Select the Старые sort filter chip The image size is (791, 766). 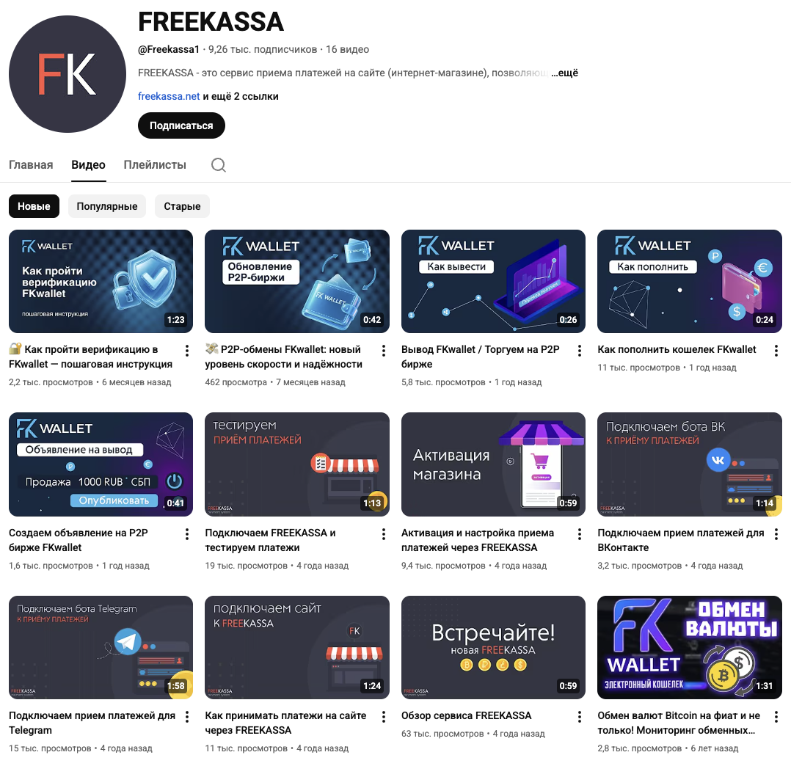pos(182,206)
